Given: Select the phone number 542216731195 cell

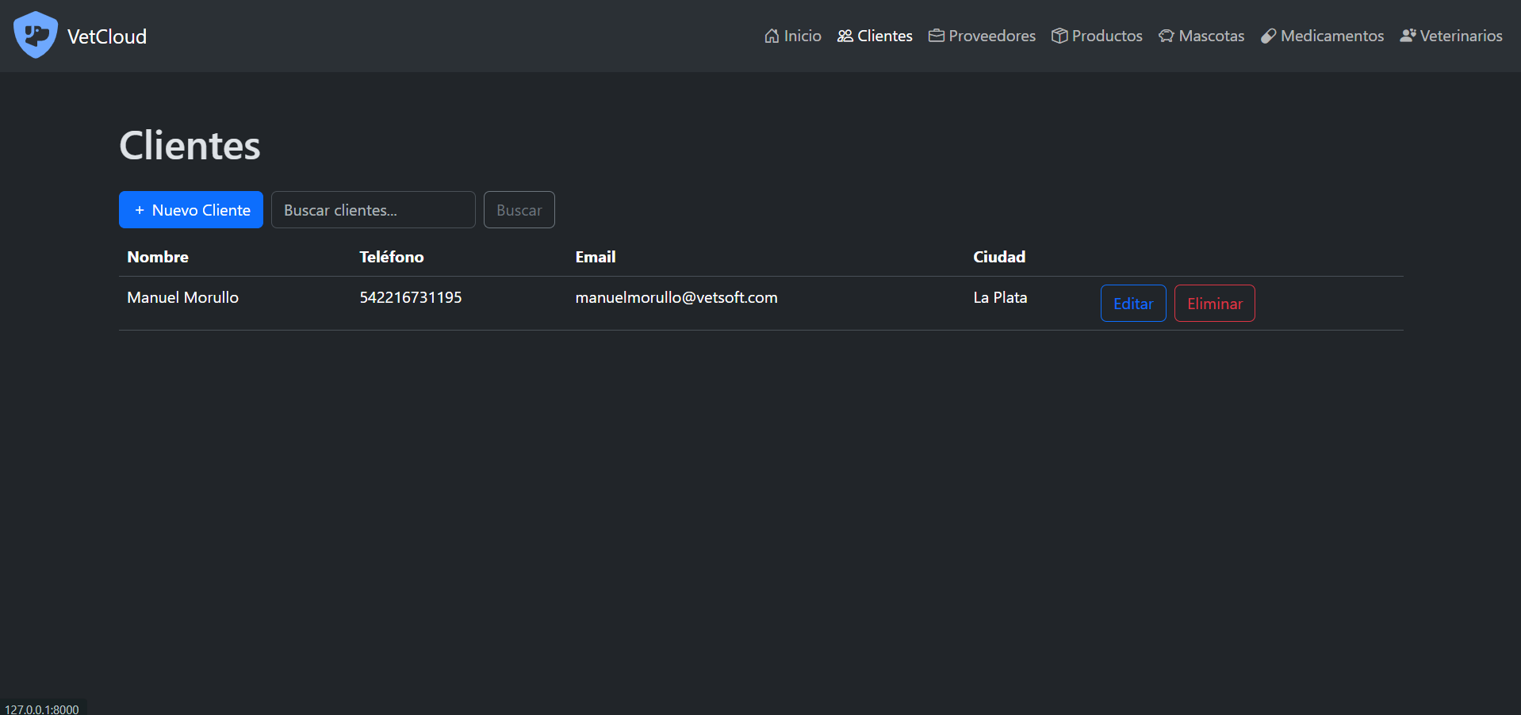Looking at the screenshot, I should pos(410,298).
